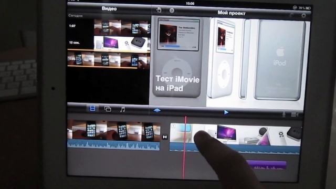Tap the transition icon between clips

[164, 136]
